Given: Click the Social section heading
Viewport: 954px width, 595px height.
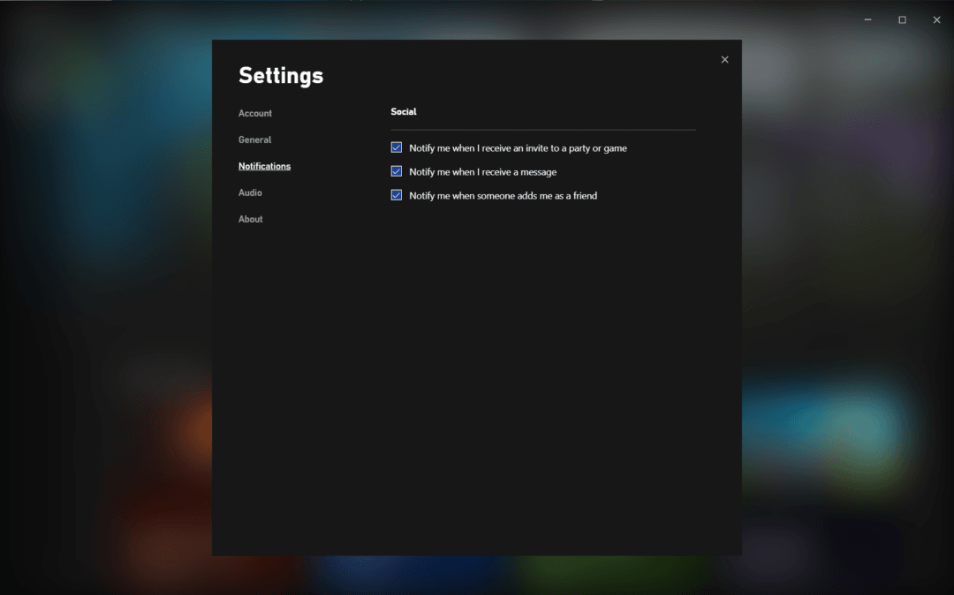Looking at the screenshot, I should (x=404, y=112).
